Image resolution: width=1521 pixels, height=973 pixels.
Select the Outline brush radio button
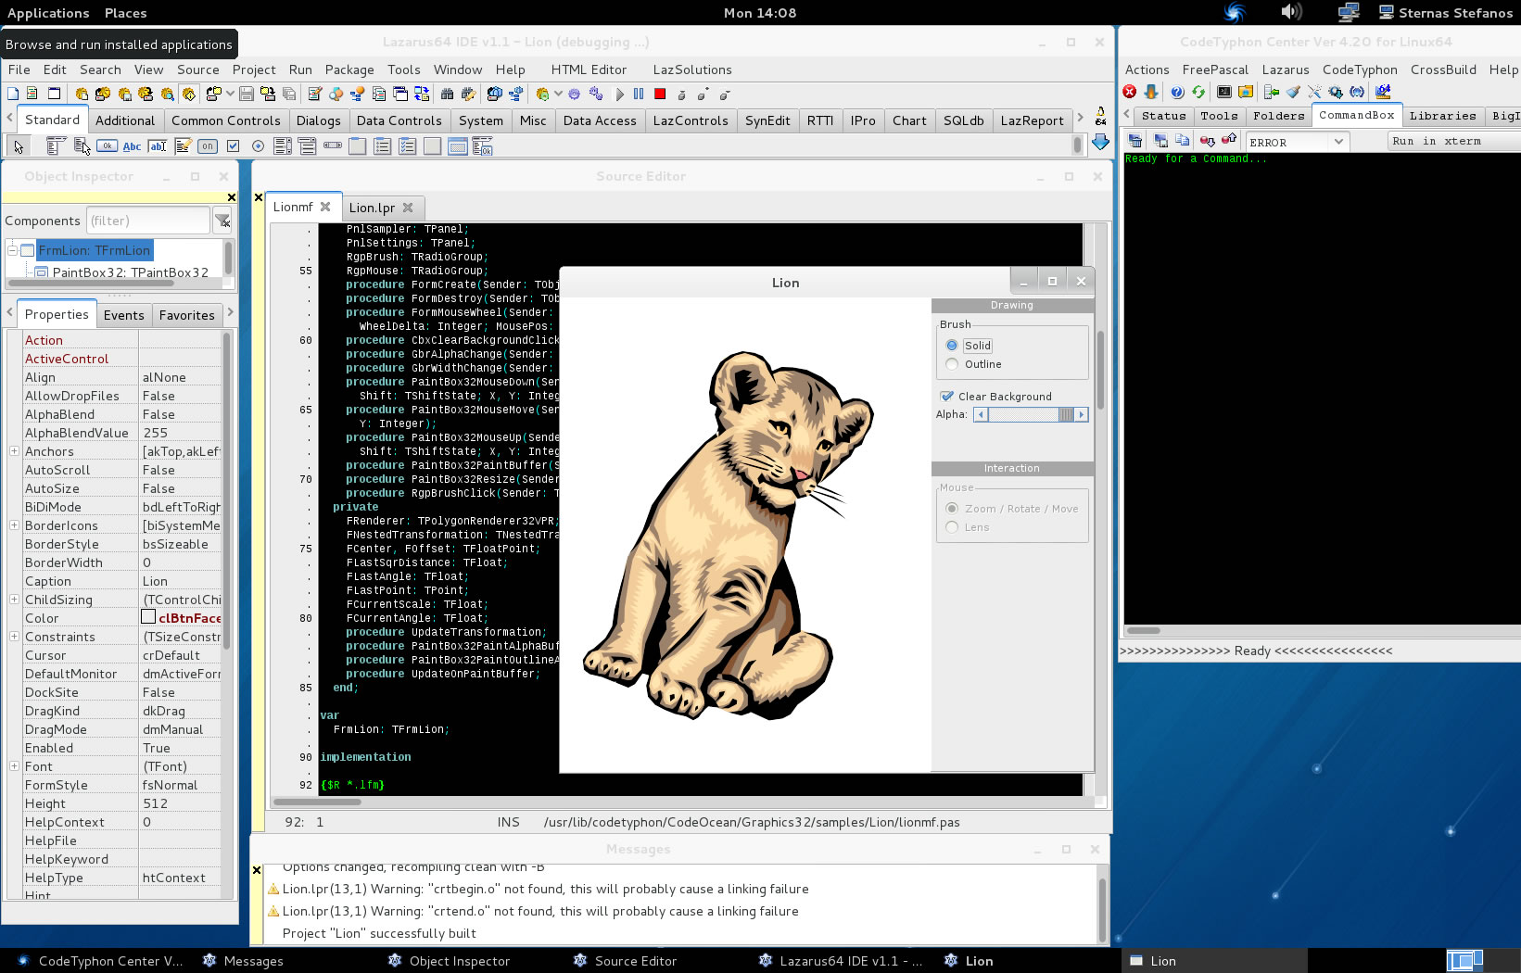click(x=952, y=365)
